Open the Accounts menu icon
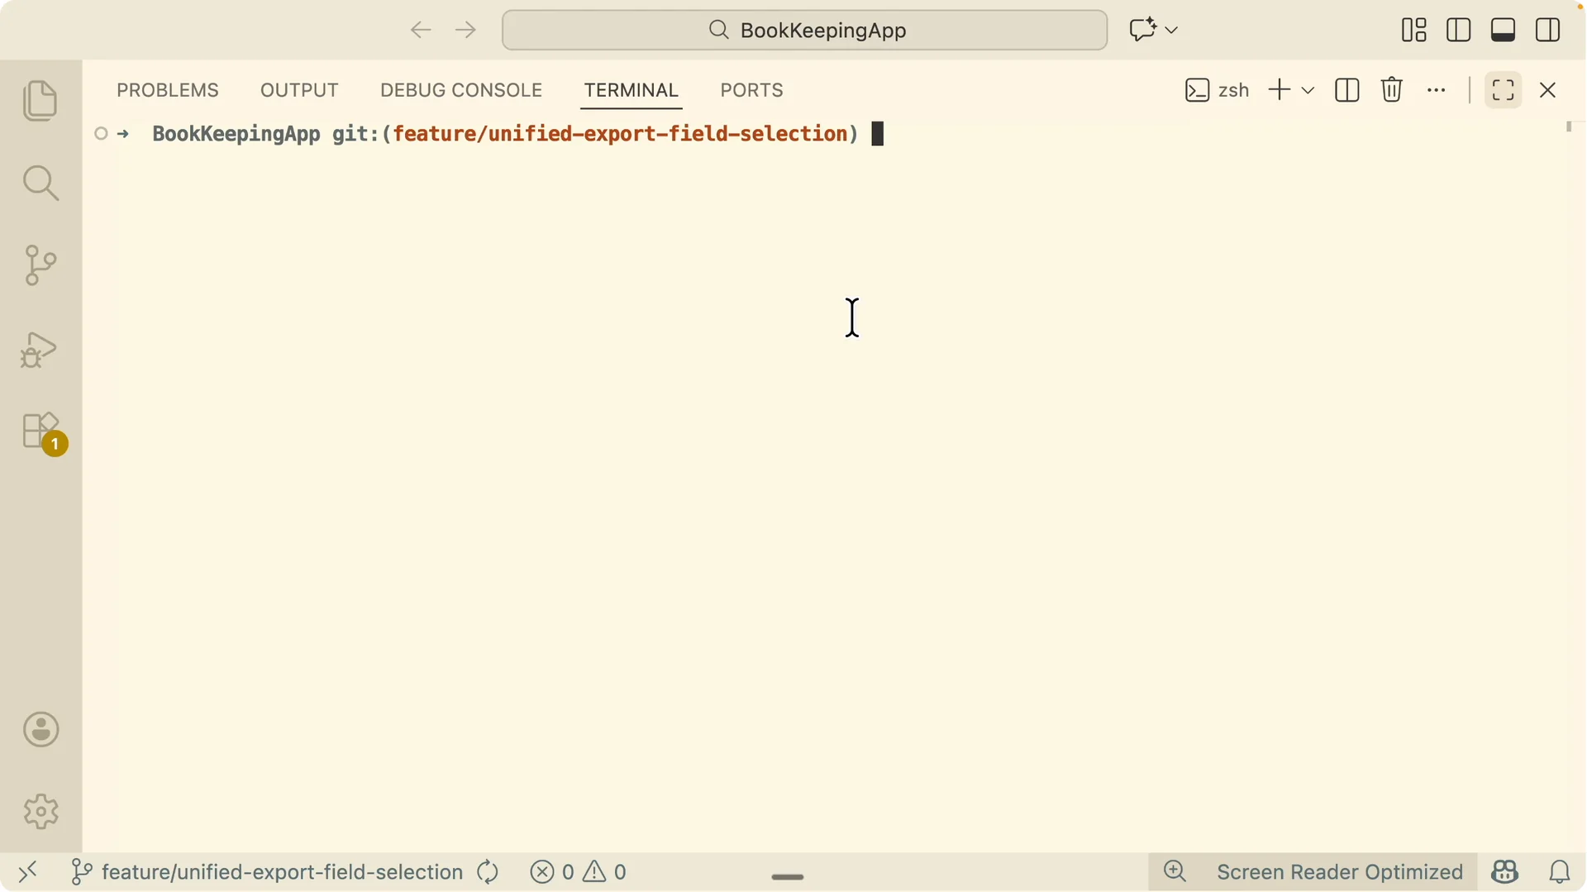Viewport: 1587px width, 892px height. pyautogui.click(x=41, y=730)
